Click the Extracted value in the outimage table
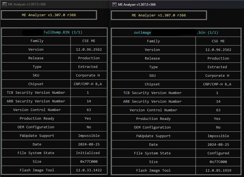The height and width of the screenshot is (177, 244). pos(217,67)
